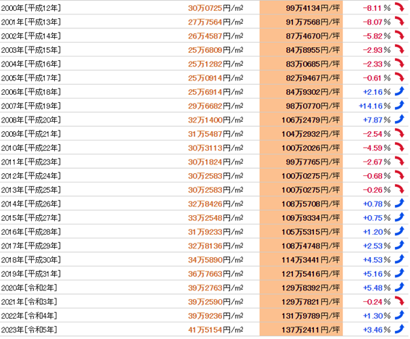Click the blue up arrow for 2006年 row

(x=399, y=91)
